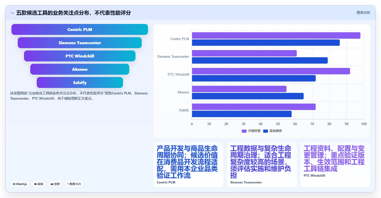Screen dimensions: 381x198
Task: Click the Siemens Teamcenter funnel layer
Action: [x=80, y=43]
